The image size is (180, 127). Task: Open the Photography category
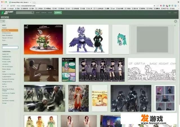[x=6, y=59]
